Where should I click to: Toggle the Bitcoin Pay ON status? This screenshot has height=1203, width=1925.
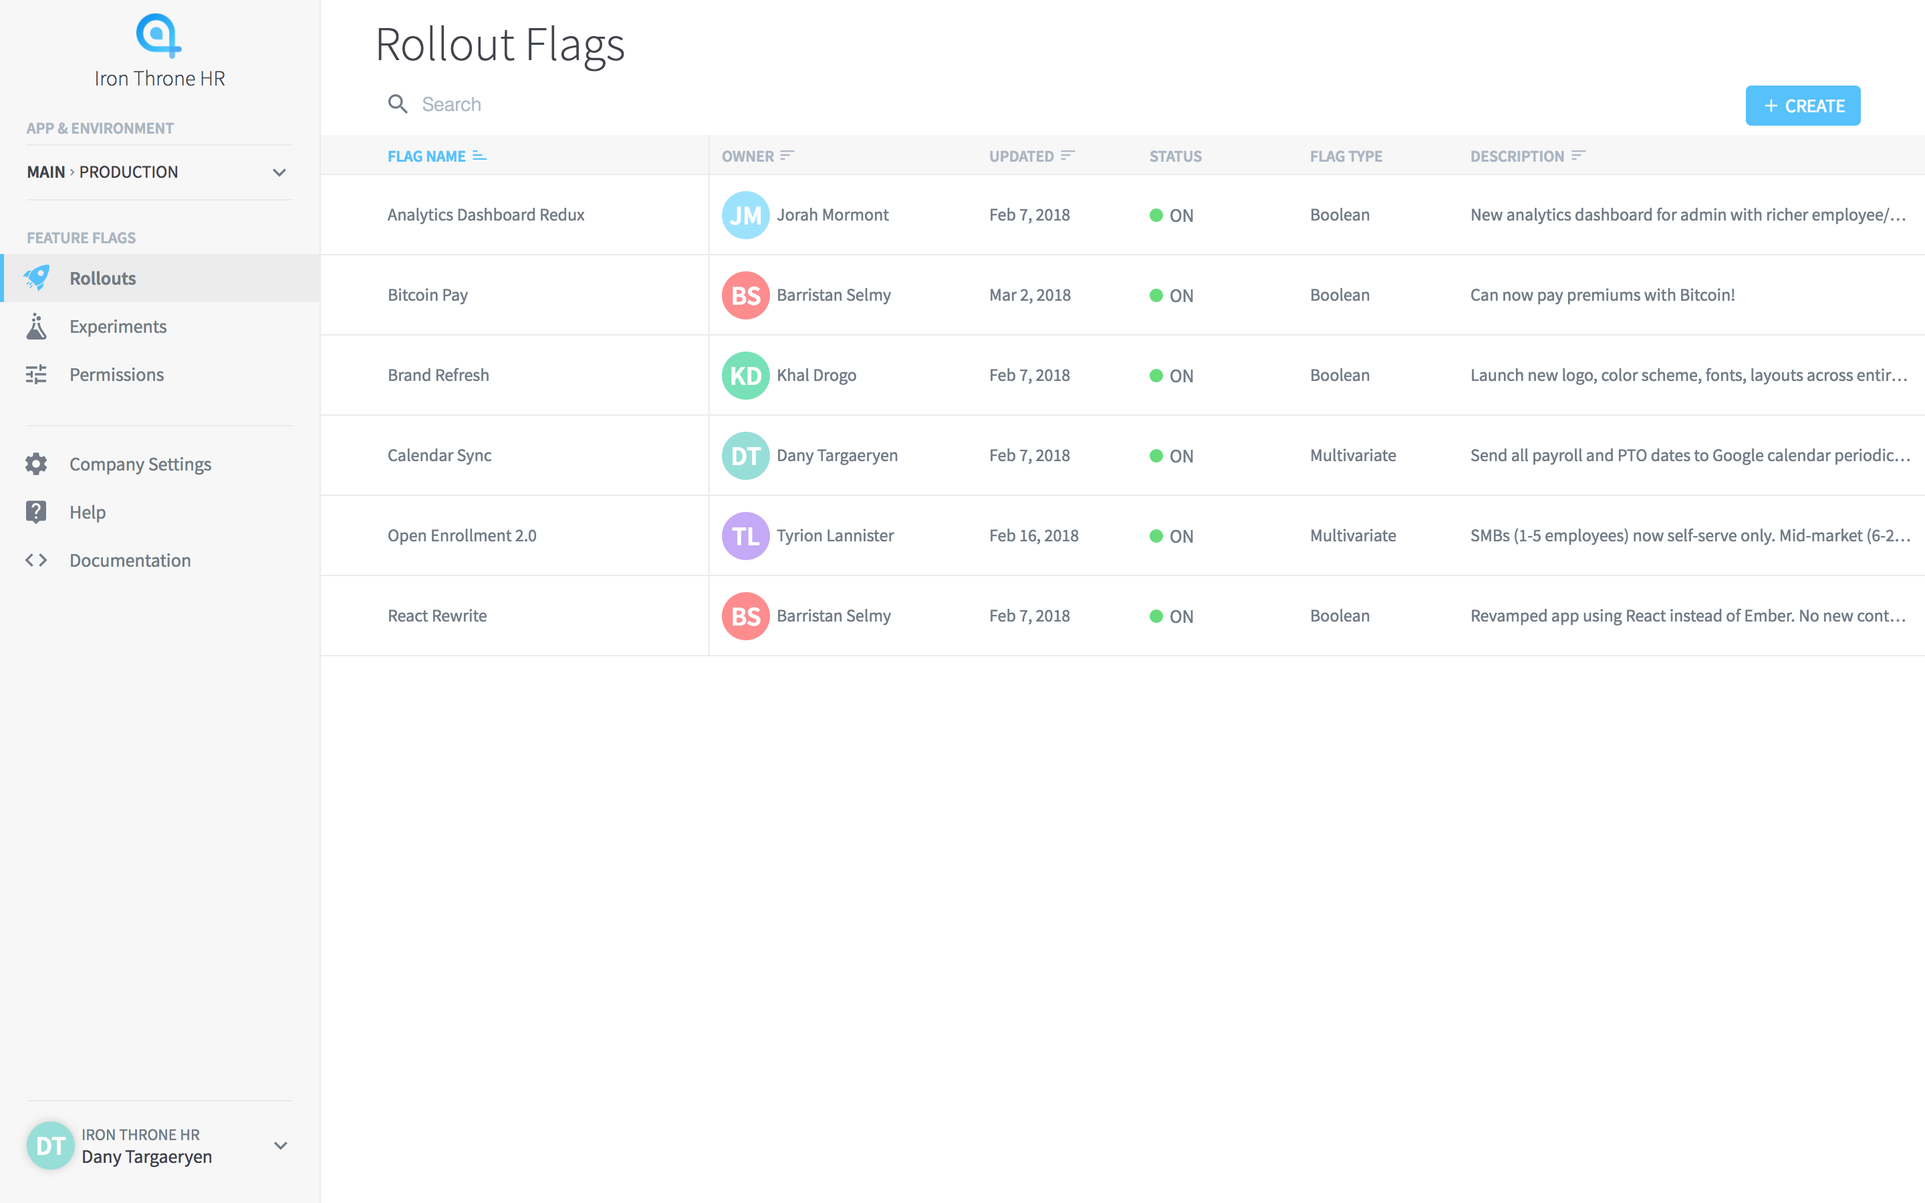coord(1171,295)
